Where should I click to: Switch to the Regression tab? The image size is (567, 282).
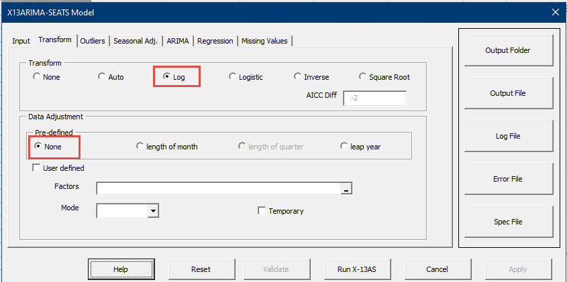215,41
